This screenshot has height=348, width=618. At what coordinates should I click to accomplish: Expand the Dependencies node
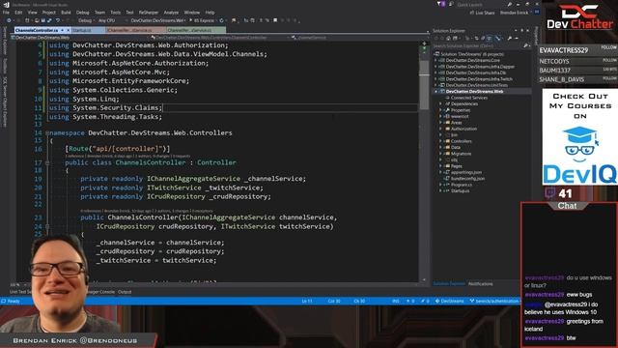click(441, 103)
